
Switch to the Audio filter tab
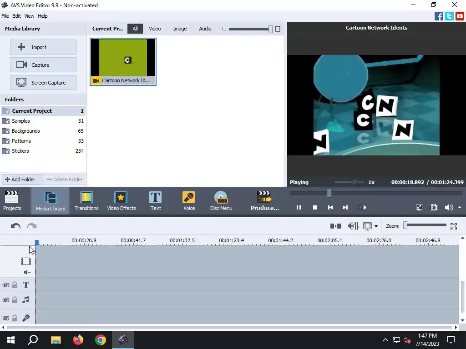pos(205,29)
